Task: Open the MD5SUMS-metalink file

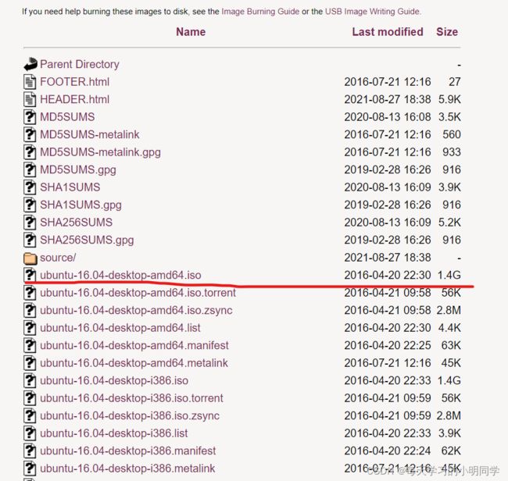Action: point(89,134)
